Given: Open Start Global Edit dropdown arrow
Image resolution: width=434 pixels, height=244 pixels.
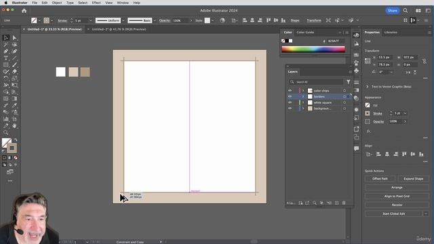Looking at the screenshot, I should coord(426,213).
